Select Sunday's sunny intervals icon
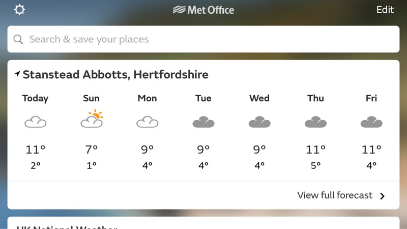 click(x=92, y=120)
